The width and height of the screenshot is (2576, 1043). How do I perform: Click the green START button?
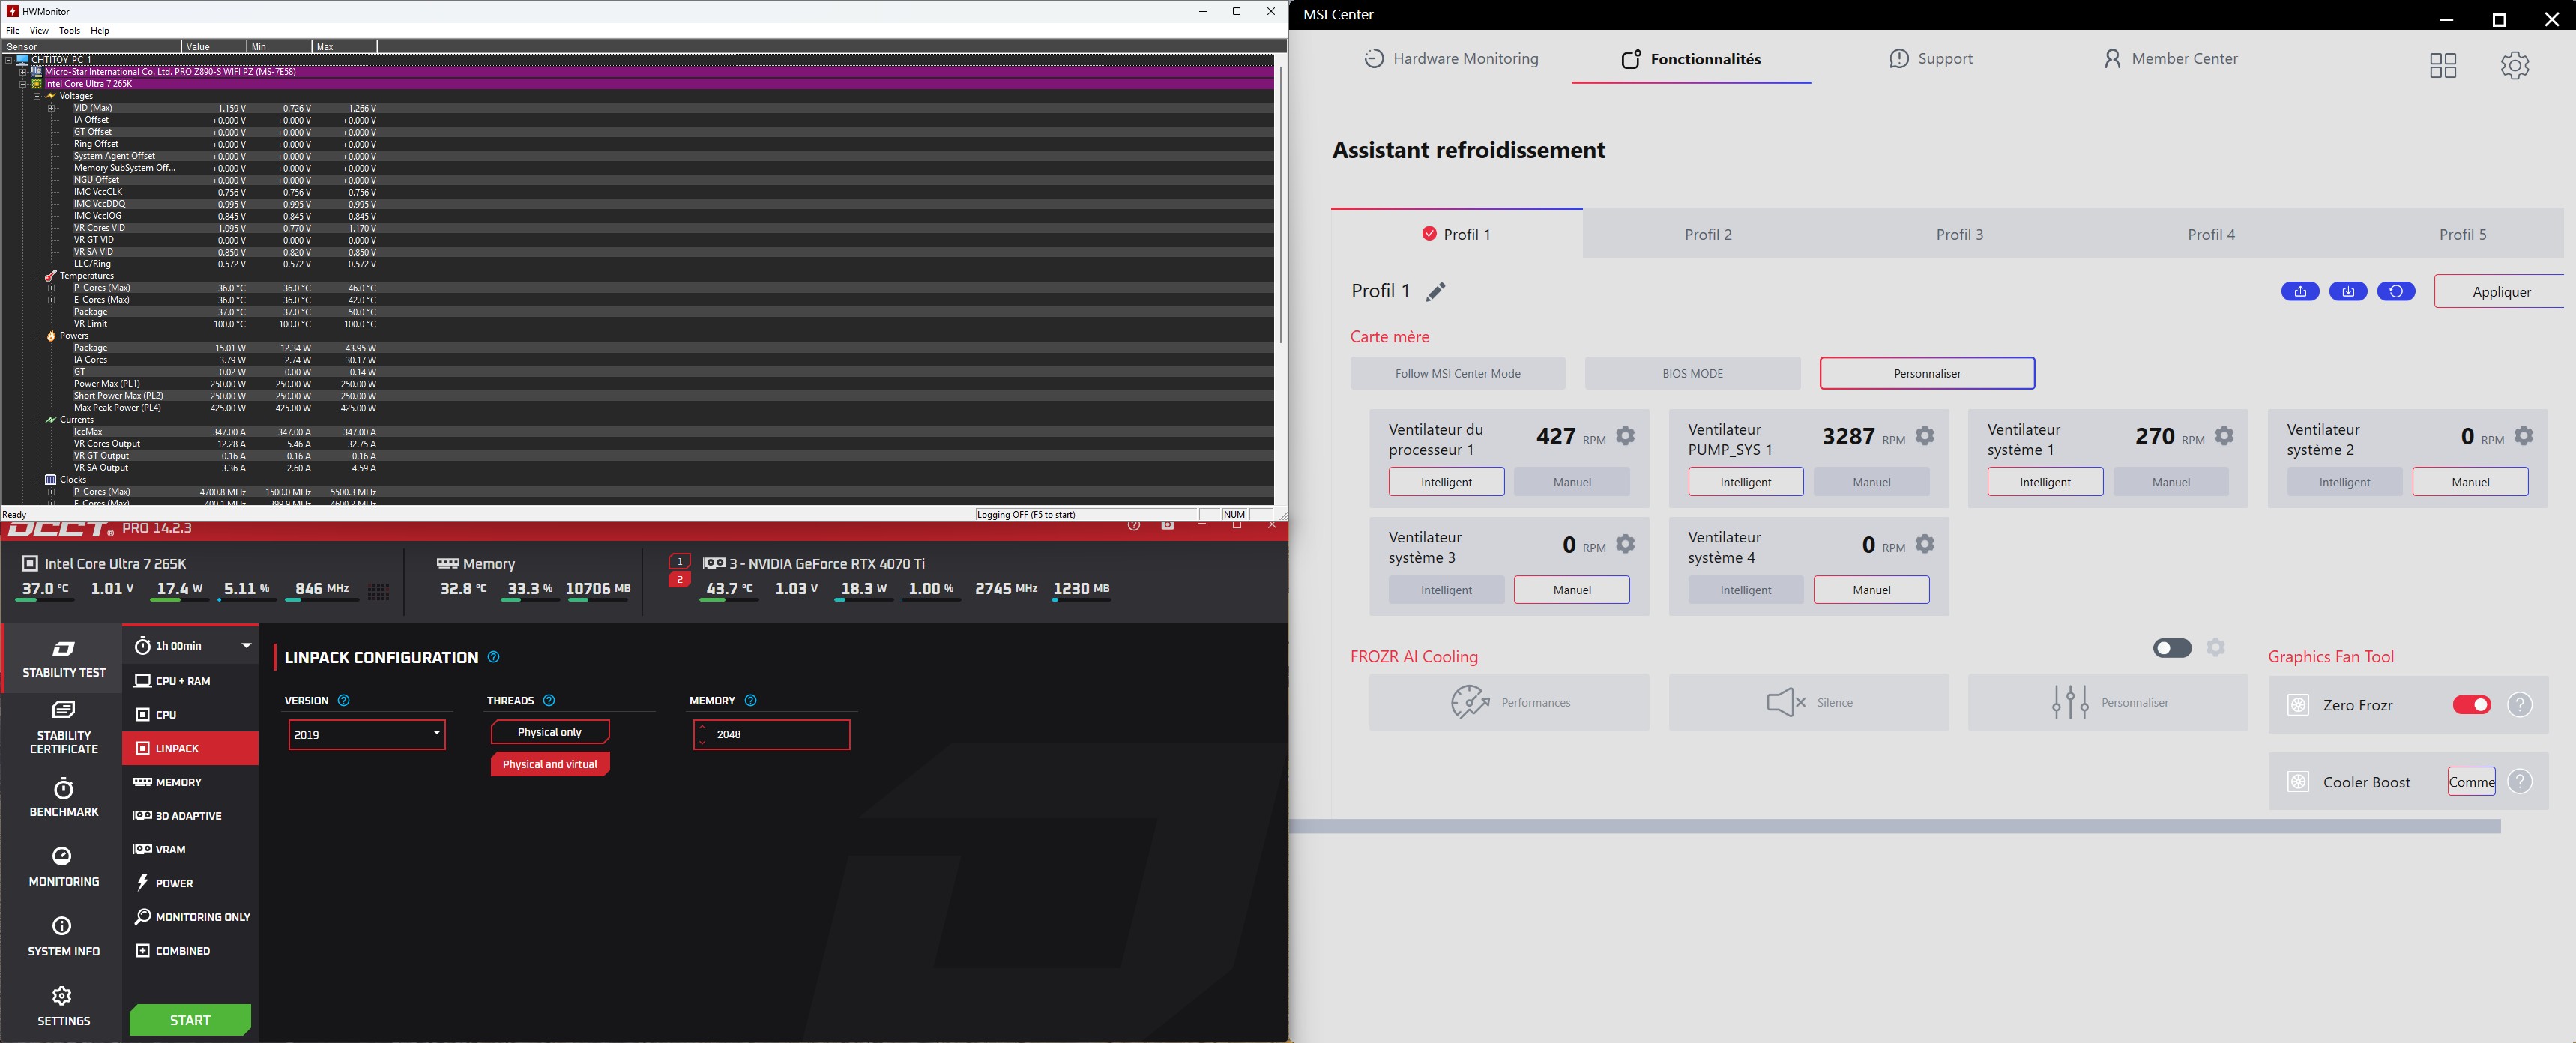[190, 1020]
